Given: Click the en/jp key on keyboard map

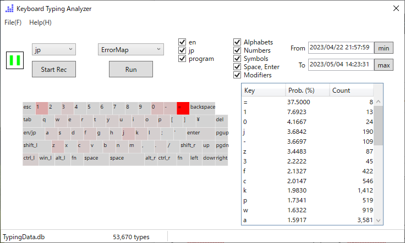Looking at the screenshot, I should pyautogui.click(x=34, y=134).
